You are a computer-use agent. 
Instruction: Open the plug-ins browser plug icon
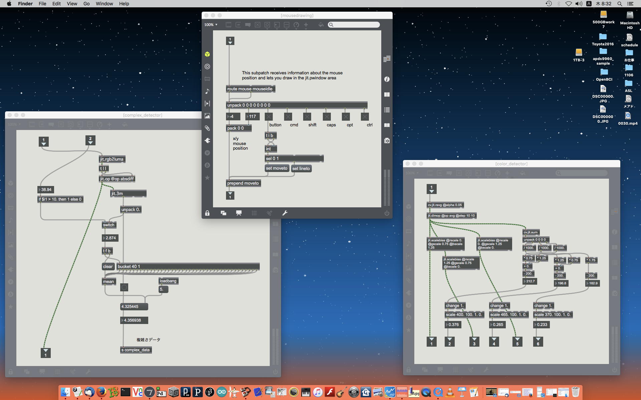pyautogui.click(x=207, y=140)
